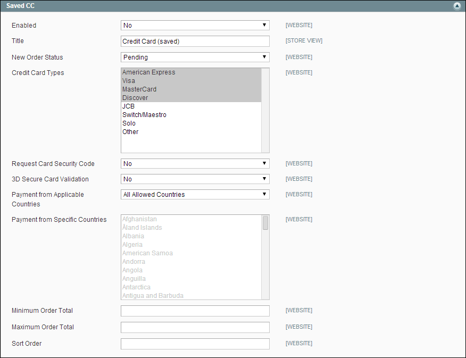Select Andorra in countries list

pos(192,262)
